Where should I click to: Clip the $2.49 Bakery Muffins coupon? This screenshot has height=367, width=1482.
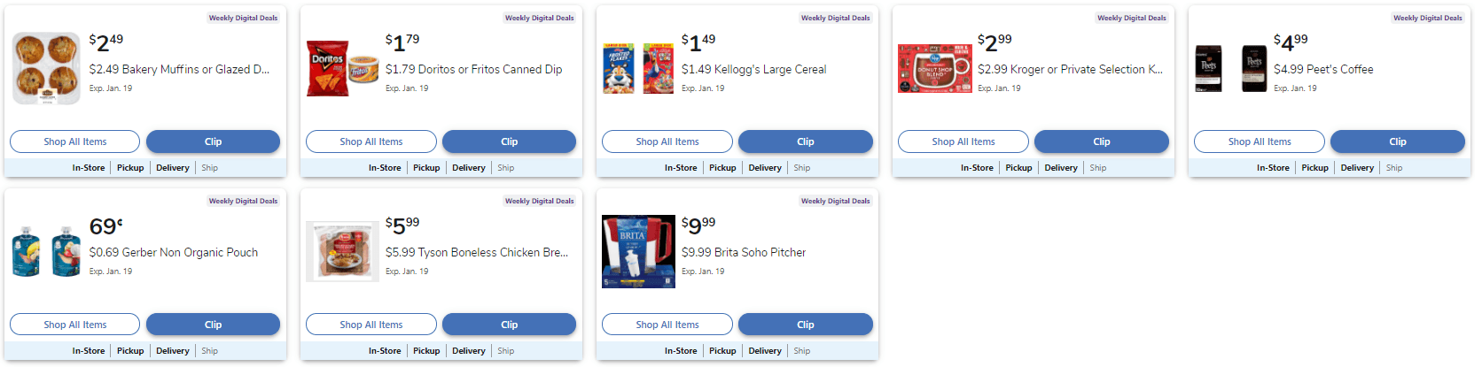(213, 141)
